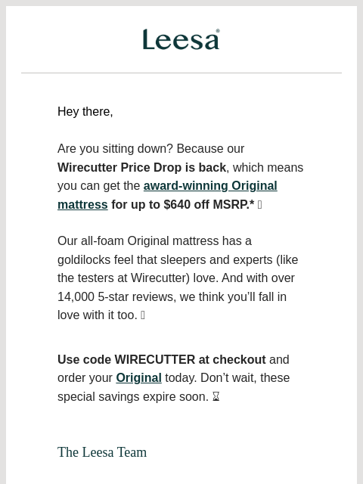Viewport: 363px width, 484px height.
Task: Click the bold 'Use code WIRECUTTER at checkout' text
Action: coord(161,360)
